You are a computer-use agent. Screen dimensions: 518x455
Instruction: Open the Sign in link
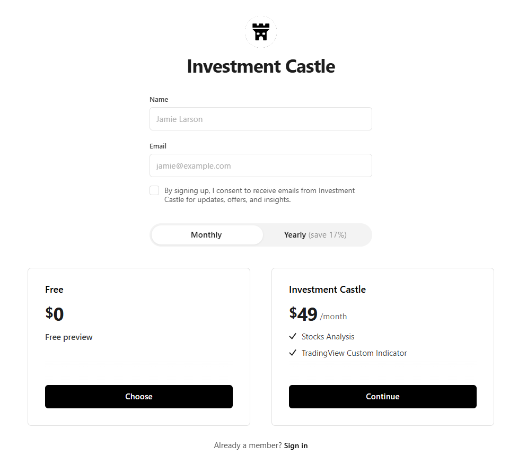tap(296, 445)
